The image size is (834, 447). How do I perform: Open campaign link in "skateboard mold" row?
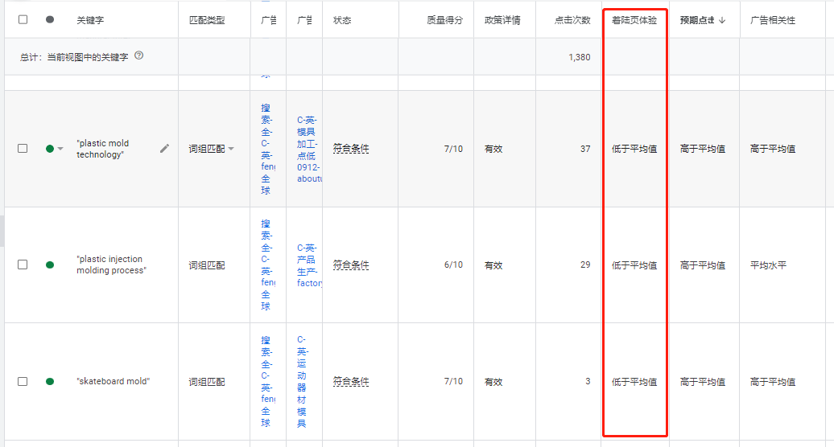[x=266, y=381]
